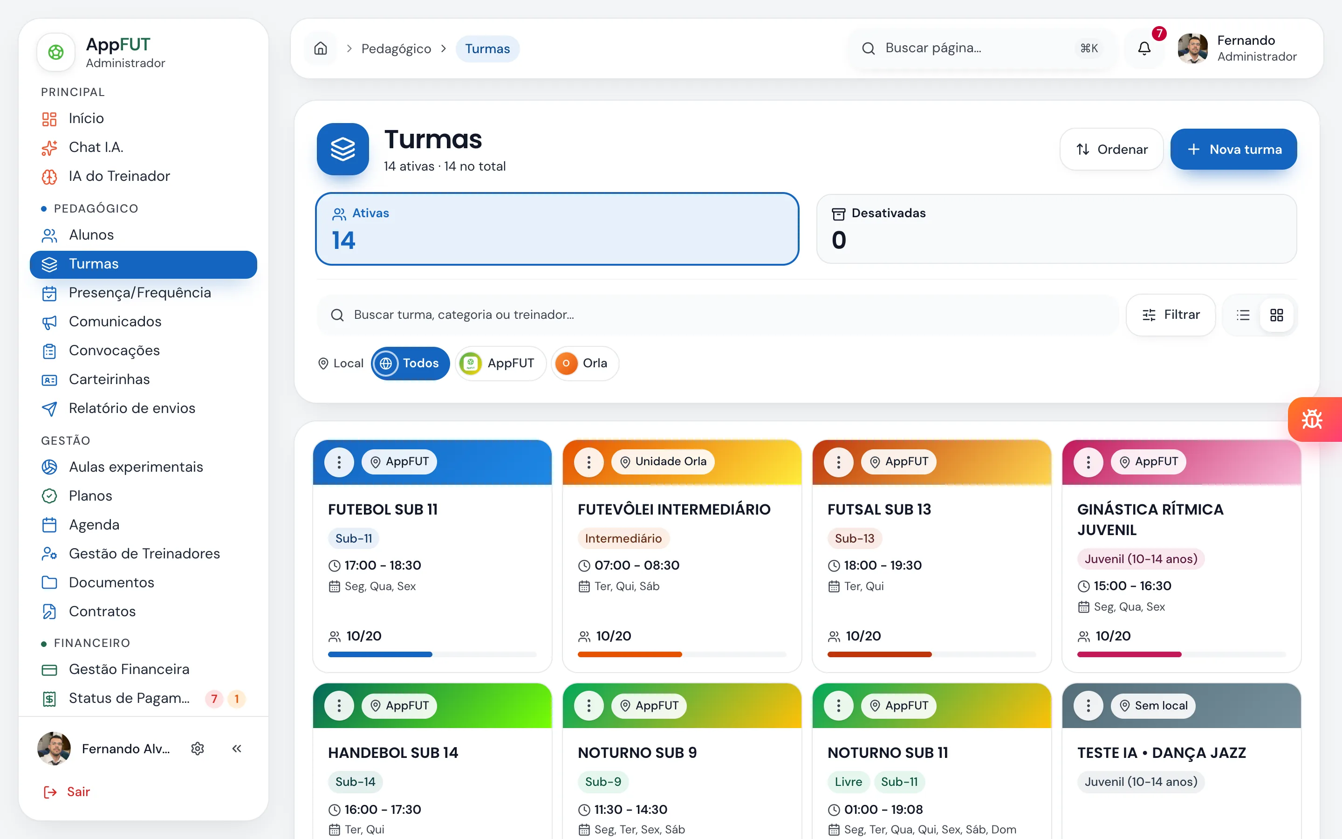Show the Desativadas turmas card
This screenshot has height=839, width=1342.
[x=1056, y=228]
